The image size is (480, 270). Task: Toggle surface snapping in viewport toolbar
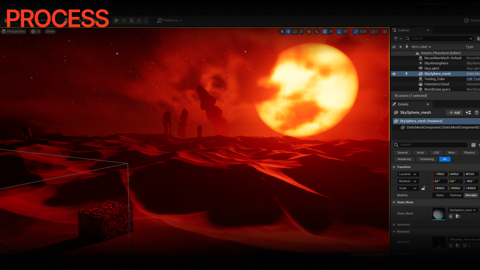pos(317,31)
